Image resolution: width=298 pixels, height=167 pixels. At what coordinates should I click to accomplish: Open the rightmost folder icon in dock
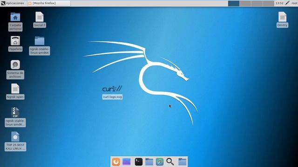pos(182,162)
